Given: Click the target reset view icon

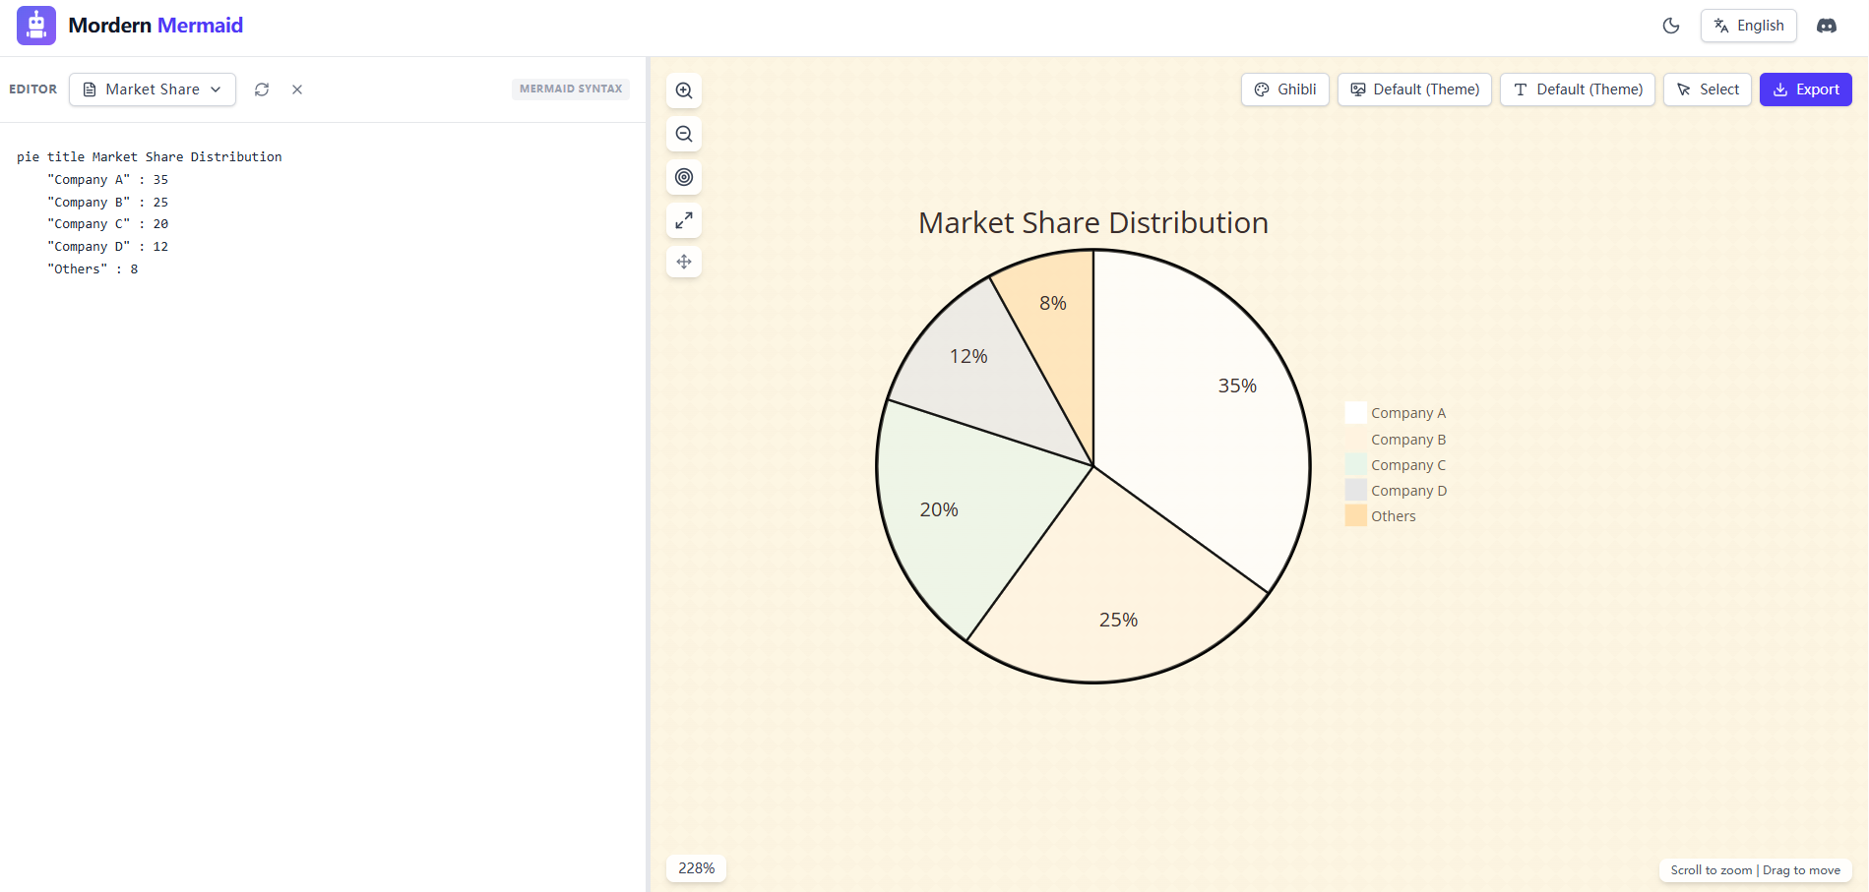Looking at the screenshot, I should click(684, 177).
